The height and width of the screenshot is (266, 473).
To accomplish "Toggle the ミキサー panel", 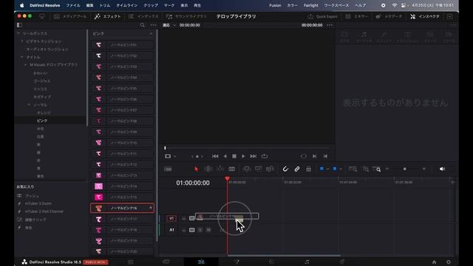I will click(357, 16).
